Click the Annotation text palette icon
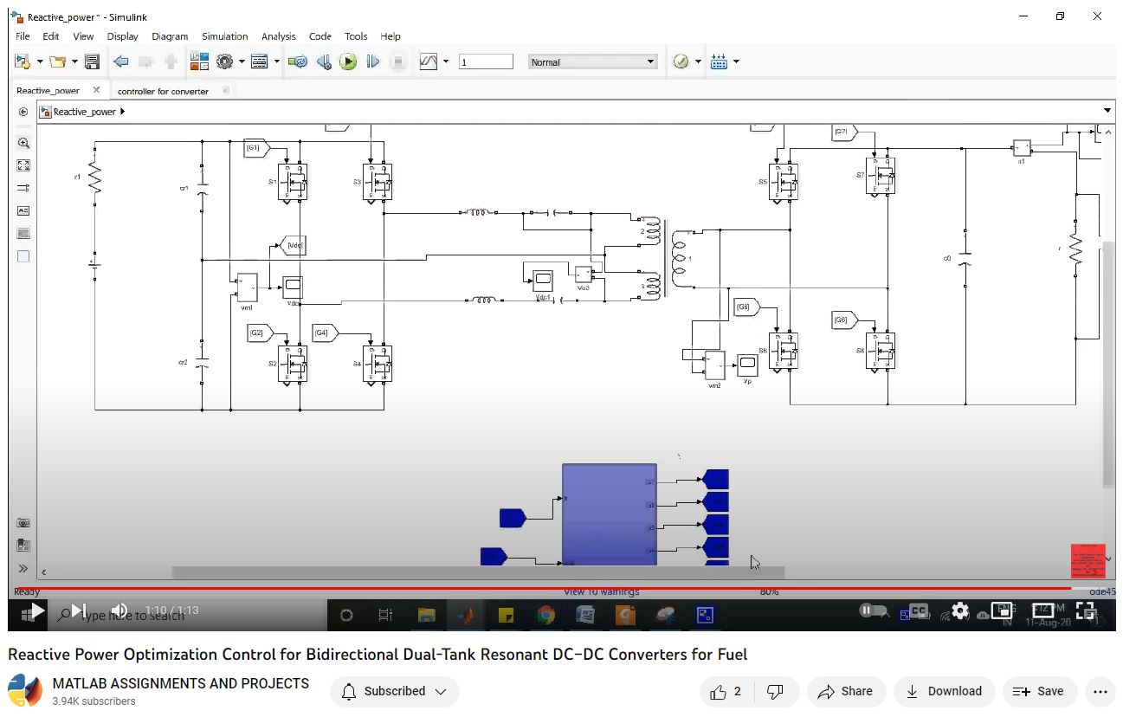Screen dimensions: 1123x717 click(23, 210)
